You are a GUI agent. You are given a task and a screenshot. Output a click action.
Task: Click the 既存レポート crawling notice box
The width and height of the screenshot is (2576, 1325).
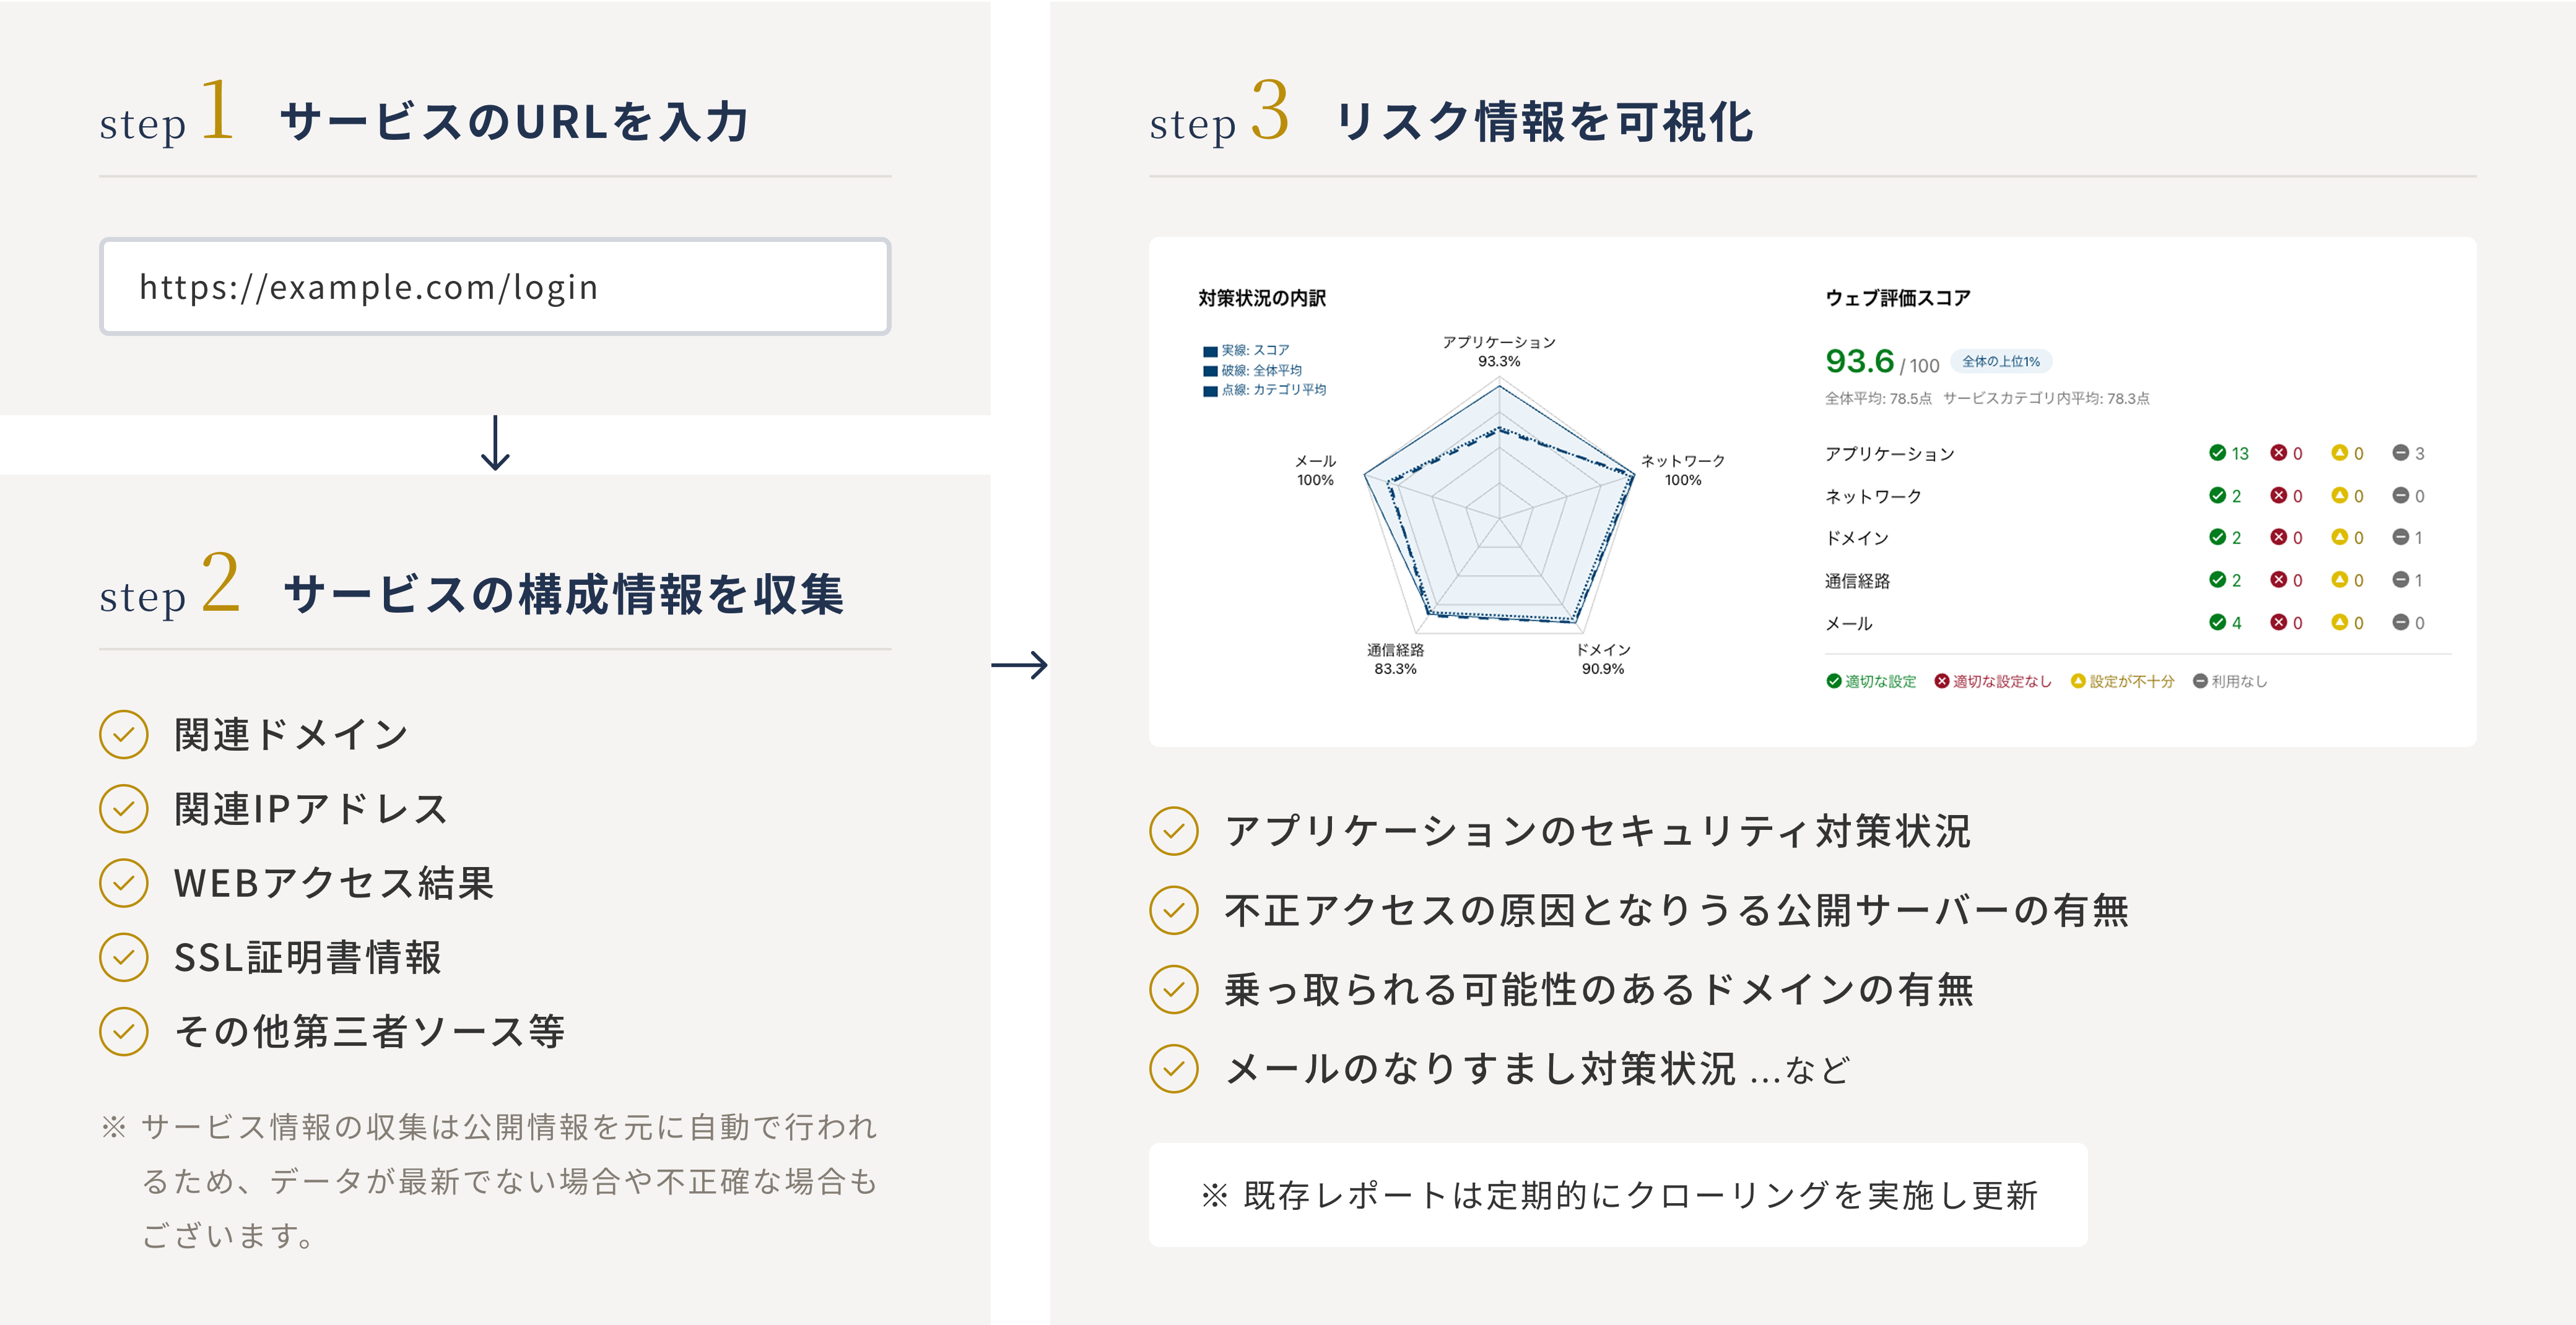pos(1618,1195)
